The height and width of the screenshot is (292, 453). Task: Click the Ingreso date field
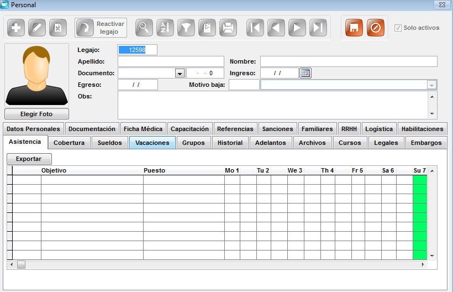[x=280, y=73]
